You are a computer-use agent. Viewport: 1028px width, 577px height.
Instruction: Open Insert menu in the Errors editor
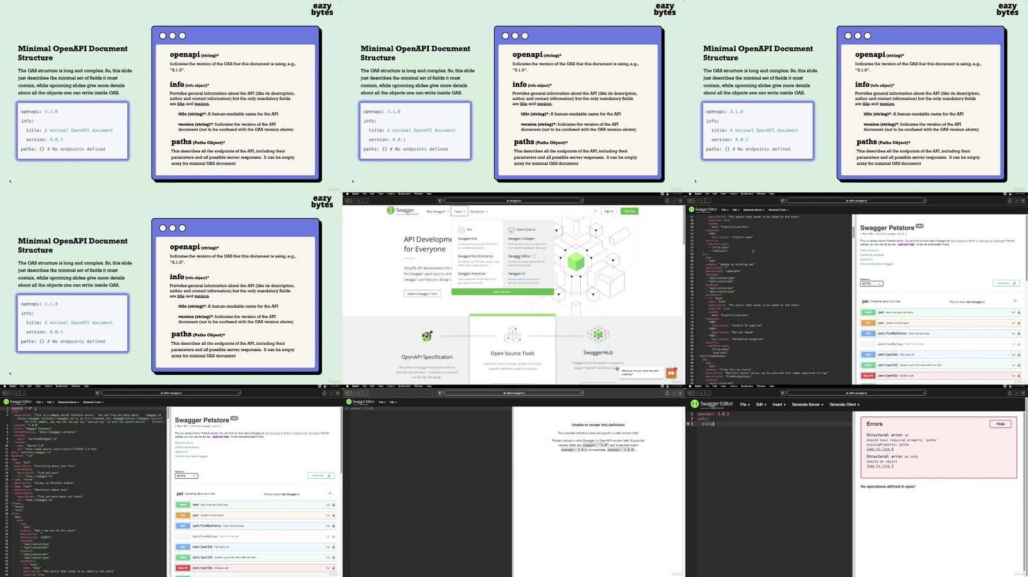779,404
